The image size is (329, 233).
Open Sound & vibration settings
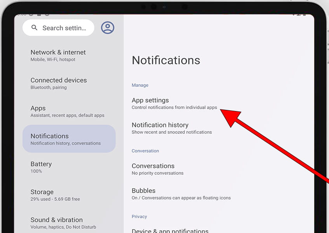tap(69, 223)
